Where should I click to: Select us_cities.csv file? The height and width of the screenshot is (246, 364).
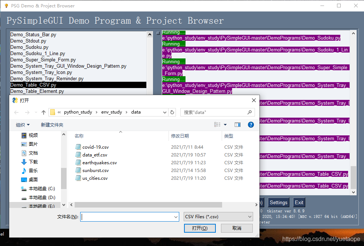95,178
